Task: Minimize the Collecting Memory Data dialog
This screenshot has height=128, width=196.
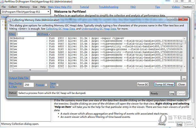Action: [x=170, y=19]
